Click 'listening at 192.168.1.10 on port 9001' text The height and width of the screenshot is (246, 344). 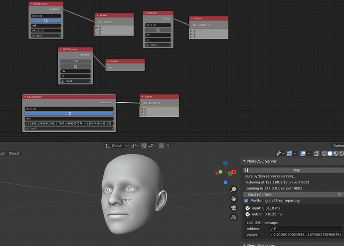[278, 182]
